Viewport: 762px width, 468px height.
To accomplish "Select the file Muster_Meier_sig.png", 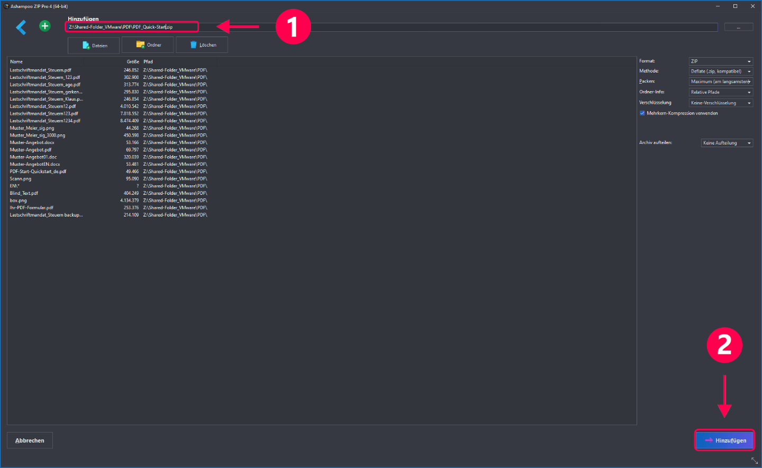I will (x=32, y=128).
